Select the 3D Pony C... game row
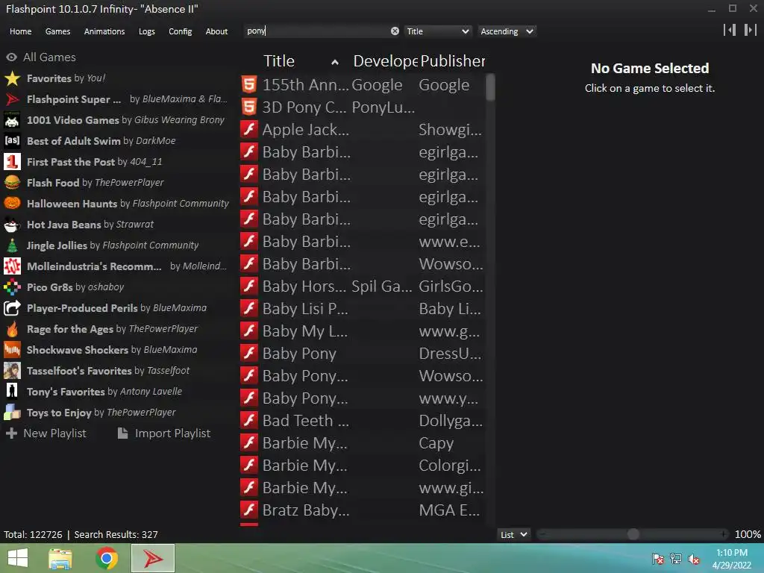The image size is (764, 573). (363, 107)
